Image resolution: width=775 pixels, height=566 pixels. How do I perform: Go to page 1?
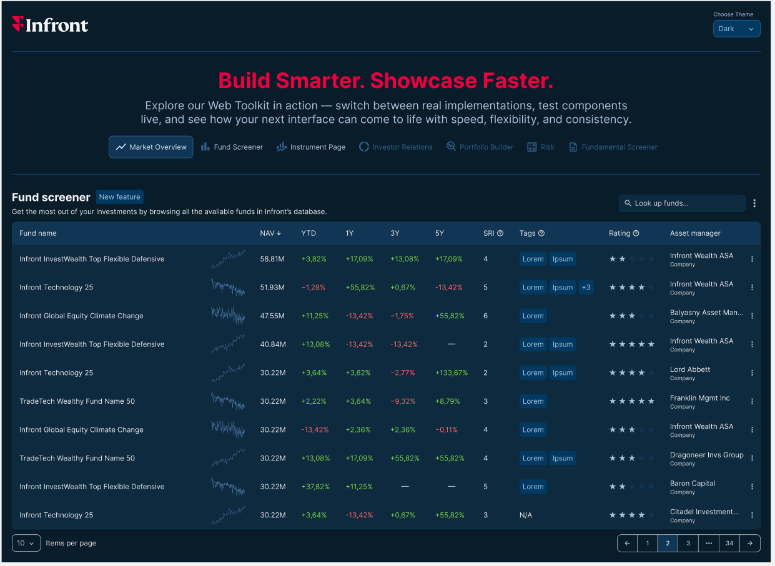coord(648,543)
